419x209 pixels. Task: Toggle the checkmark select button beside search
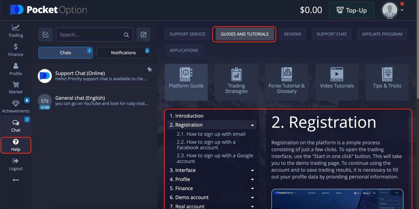pyautogui.click(x=46, y=35)
